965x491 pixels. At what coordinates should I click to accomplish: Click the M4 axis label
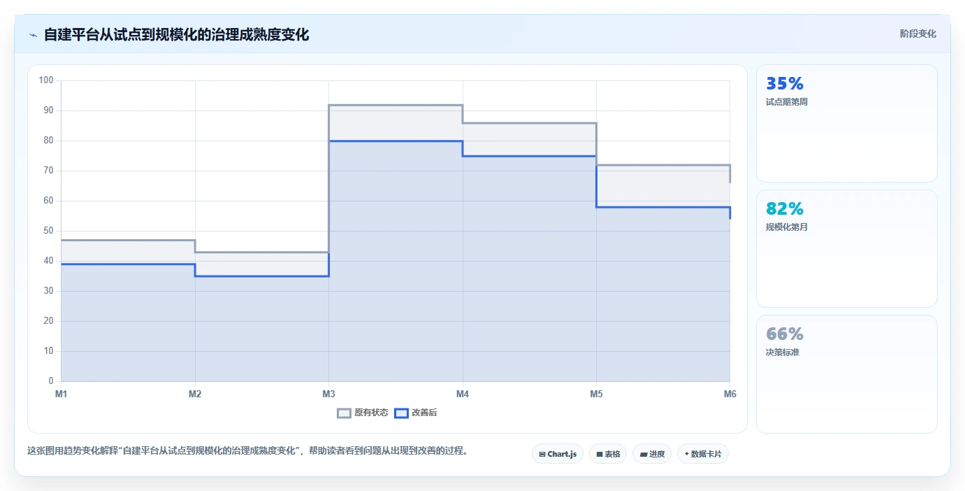tap(463, 394)
